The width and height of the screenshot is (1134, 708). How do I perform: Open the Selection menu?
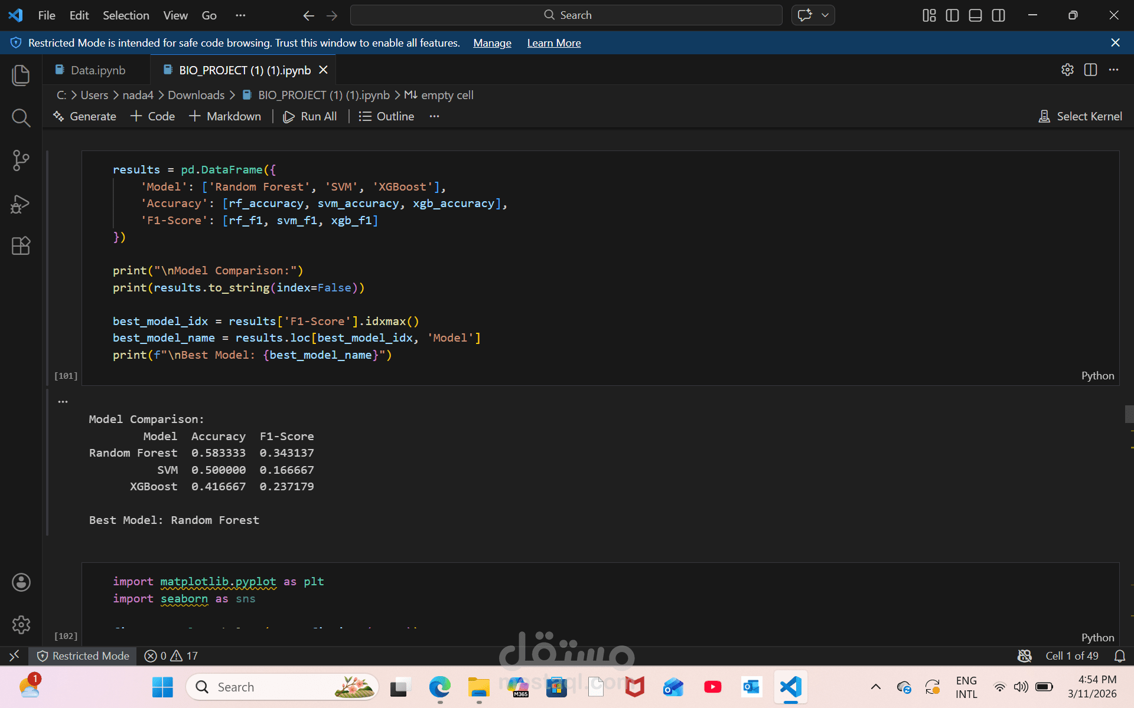coord(126,15)
